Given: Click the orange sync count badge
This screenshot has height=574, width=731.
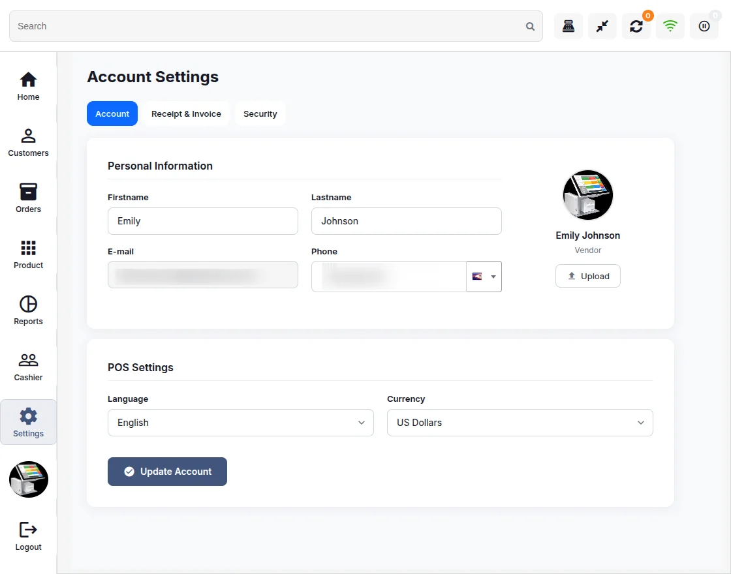Looking at the screenshot, I should 647,16.
